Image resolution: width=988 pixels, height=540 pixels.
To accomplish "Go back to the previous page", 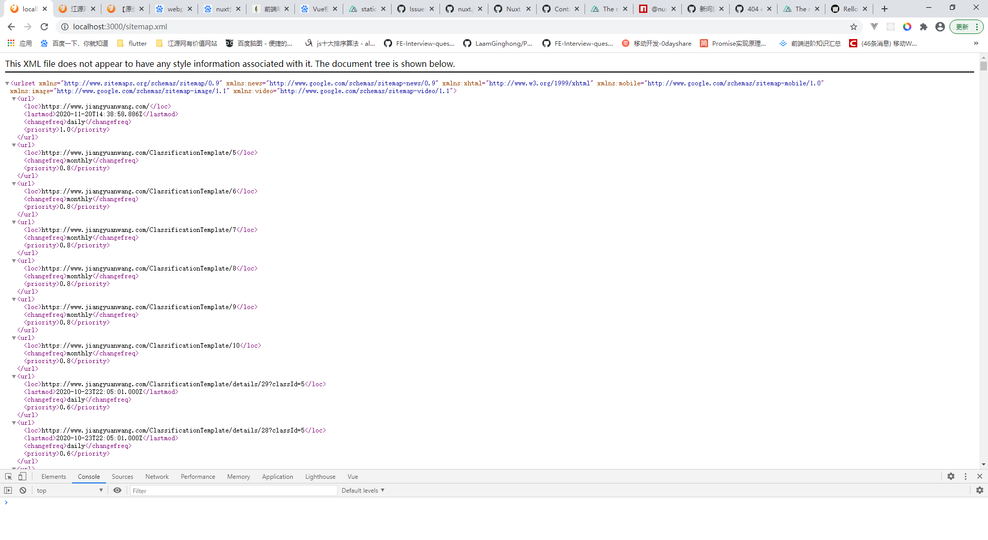I will click(11, 27).
